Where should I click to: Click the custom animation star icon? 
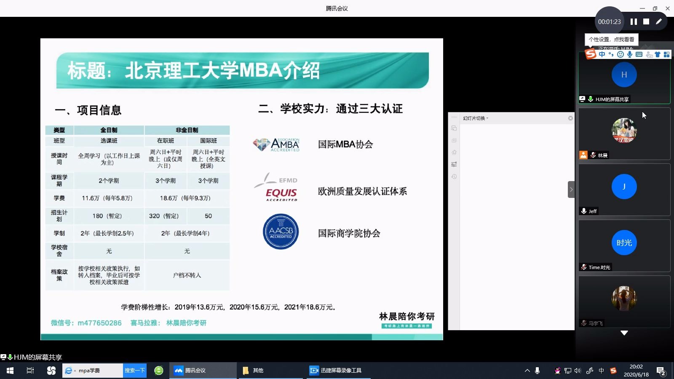click(x=454, y=152)
